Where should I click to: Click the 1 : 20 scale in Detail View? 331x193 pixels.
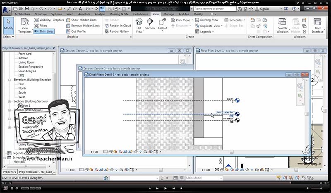click(x=94, y=152)
